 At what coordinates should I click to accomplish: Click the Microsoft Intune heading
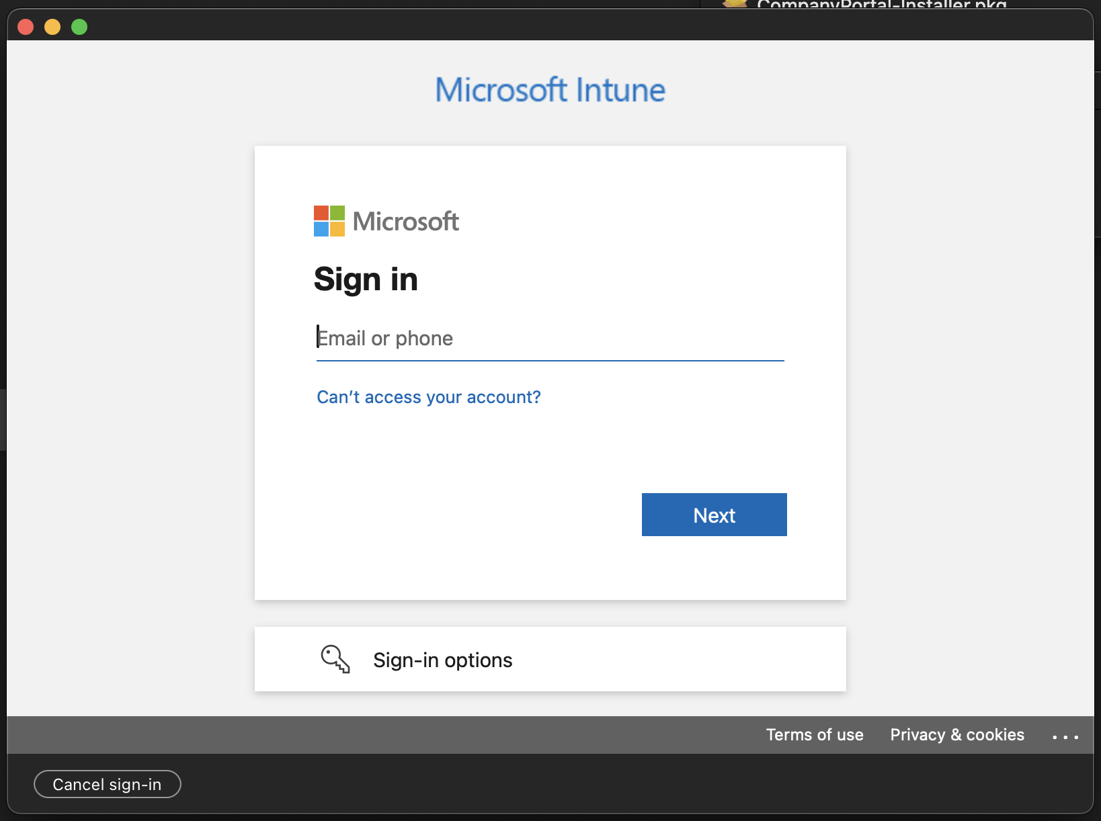point(550,90)
